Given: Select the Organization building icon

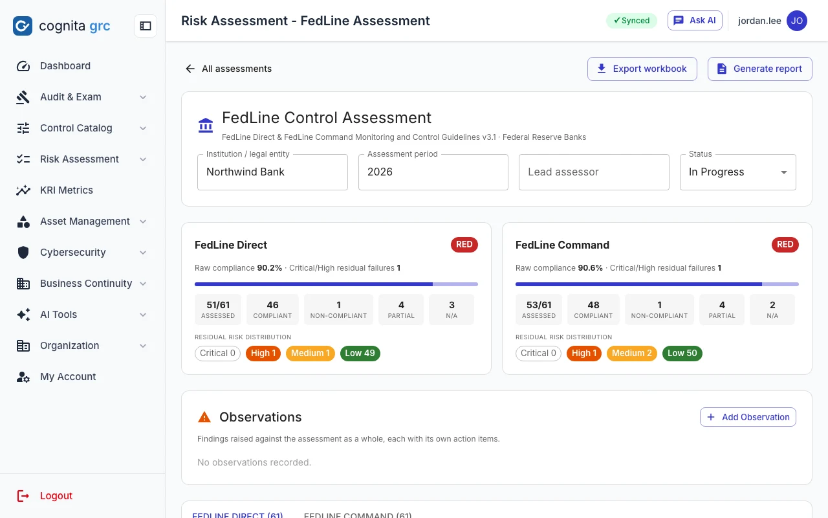Looking at the screenshot, I should click(x=23, y=346).
